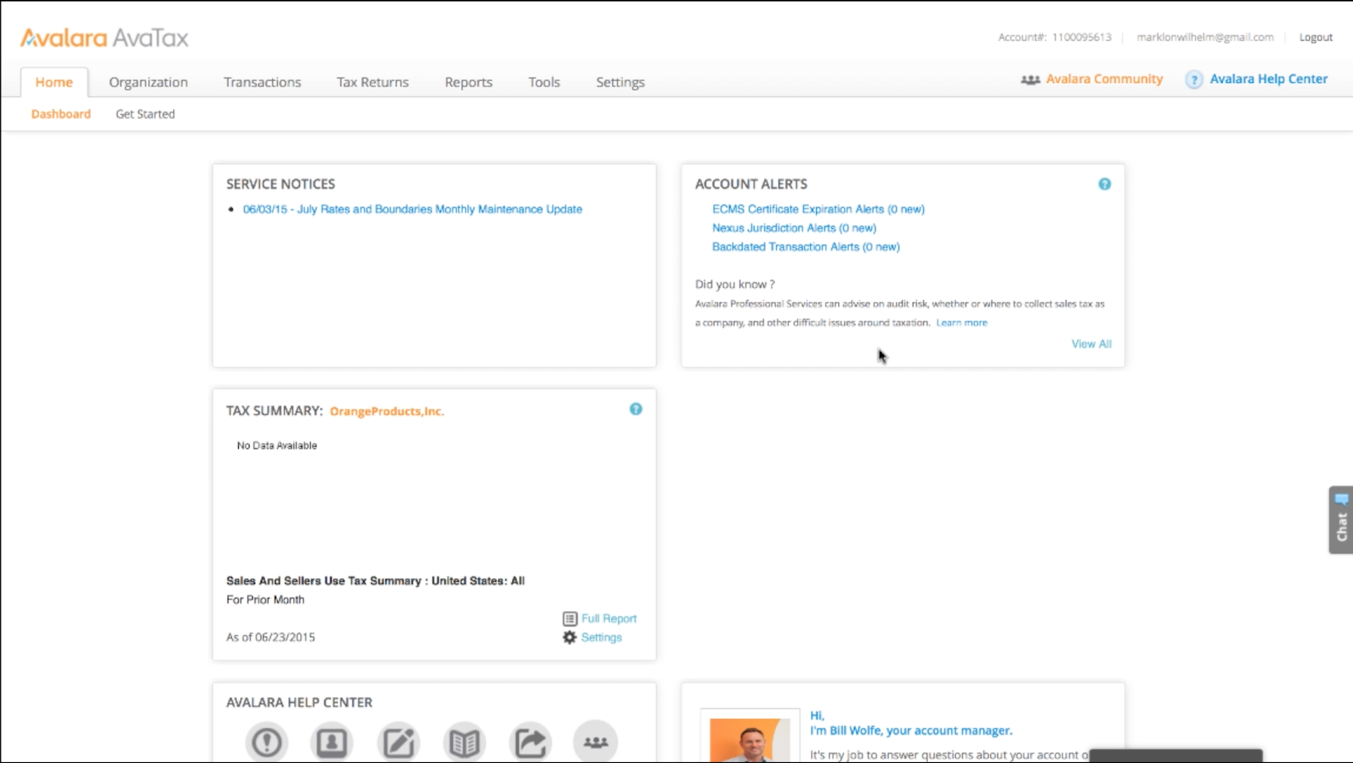Go to the Tax Returns tab
Screen dimensions: 1353x763
point(373,82)
